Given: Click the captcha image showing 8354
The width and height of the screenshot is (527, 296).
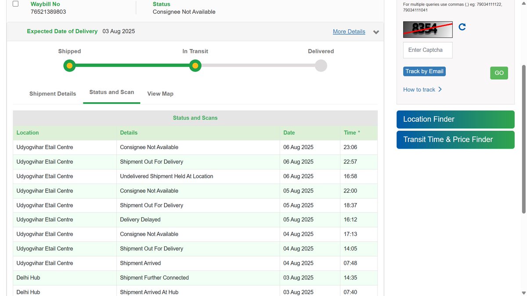Looking at the screenshot, I should (x=427, y=29).
